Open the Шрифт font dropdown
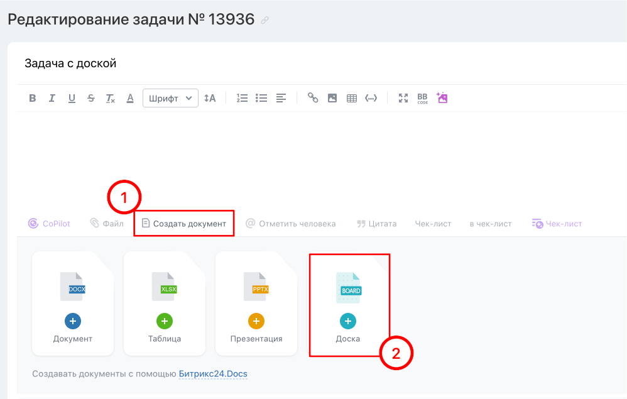Screen dimensions: 627x399 click(x=170, y=97)
